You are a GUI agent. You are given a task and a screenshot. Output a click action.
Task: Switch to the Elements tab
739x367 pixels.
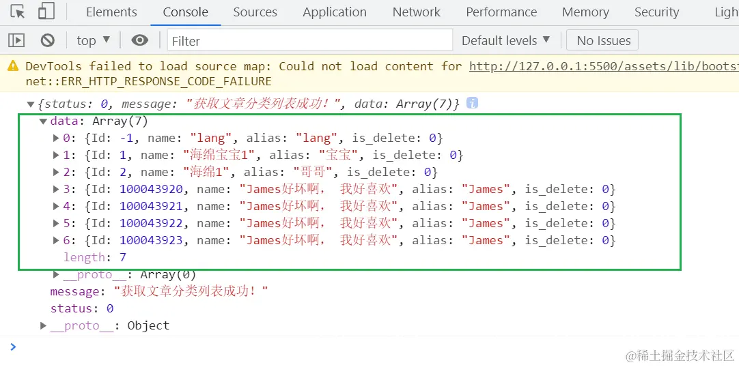(x=112, y=12)
